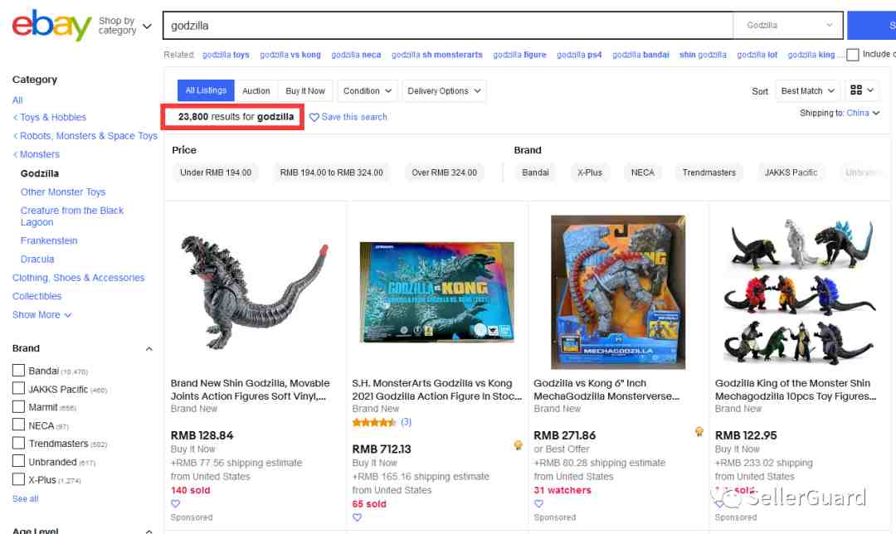The height and width of the screenshot is (534, 896).
Task: Go to All categories link
Action: 17,100
